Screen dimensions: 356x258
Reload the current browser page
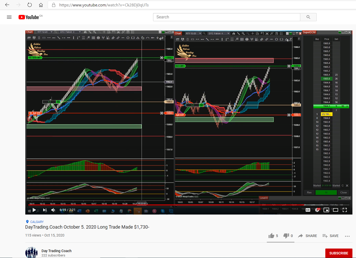click(x=30, y=5)
